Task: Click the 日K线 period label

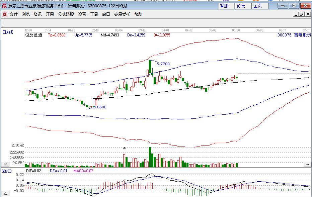Action: (8, 32)
